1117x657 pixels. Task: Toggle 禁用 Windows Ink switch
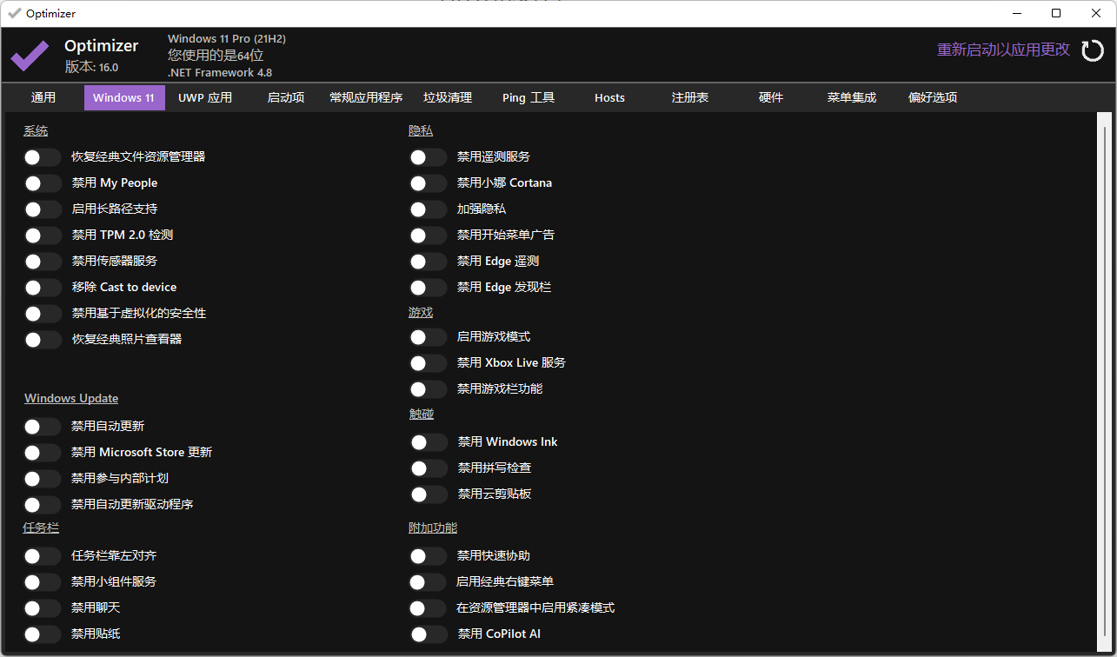[429, 442]
